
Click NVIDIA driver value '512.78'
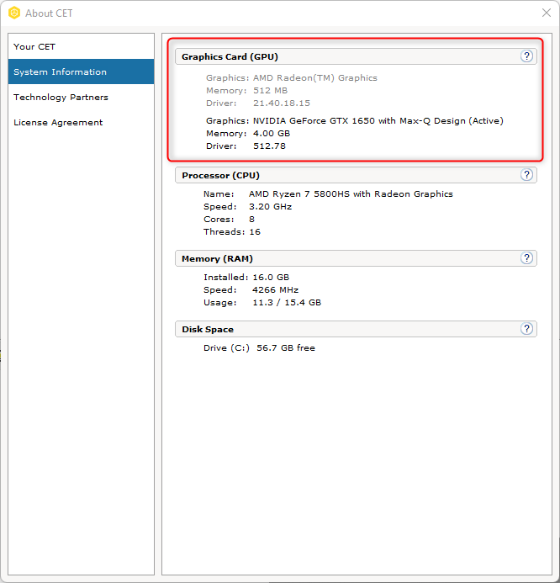click(x=269, y=146)
